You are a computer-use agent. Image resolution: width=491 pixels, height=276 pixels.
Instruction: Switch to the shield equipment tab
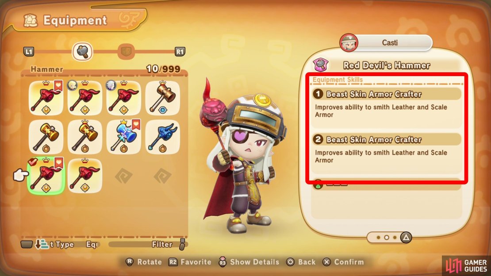click(x=126, y=51)
